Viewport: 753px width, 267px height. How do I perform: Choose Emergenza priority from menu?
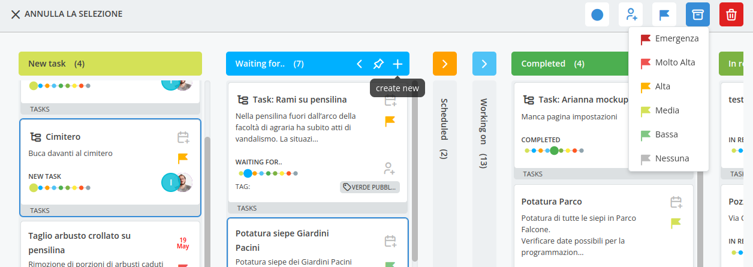tap(669, 38)
